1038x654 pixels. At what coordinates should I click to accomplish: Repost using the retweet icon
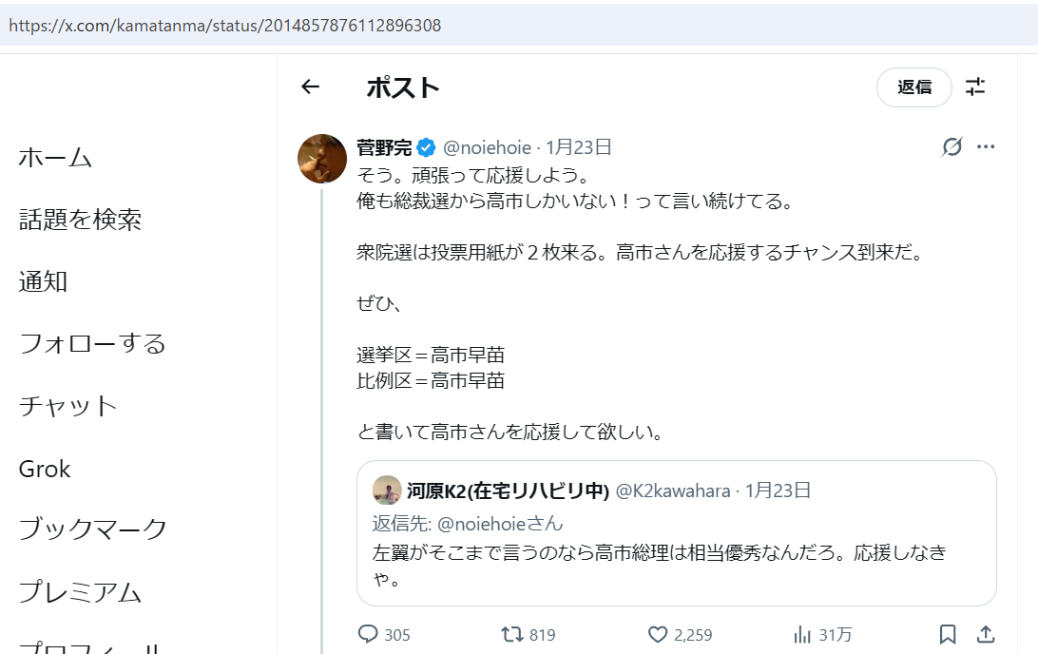512,634
